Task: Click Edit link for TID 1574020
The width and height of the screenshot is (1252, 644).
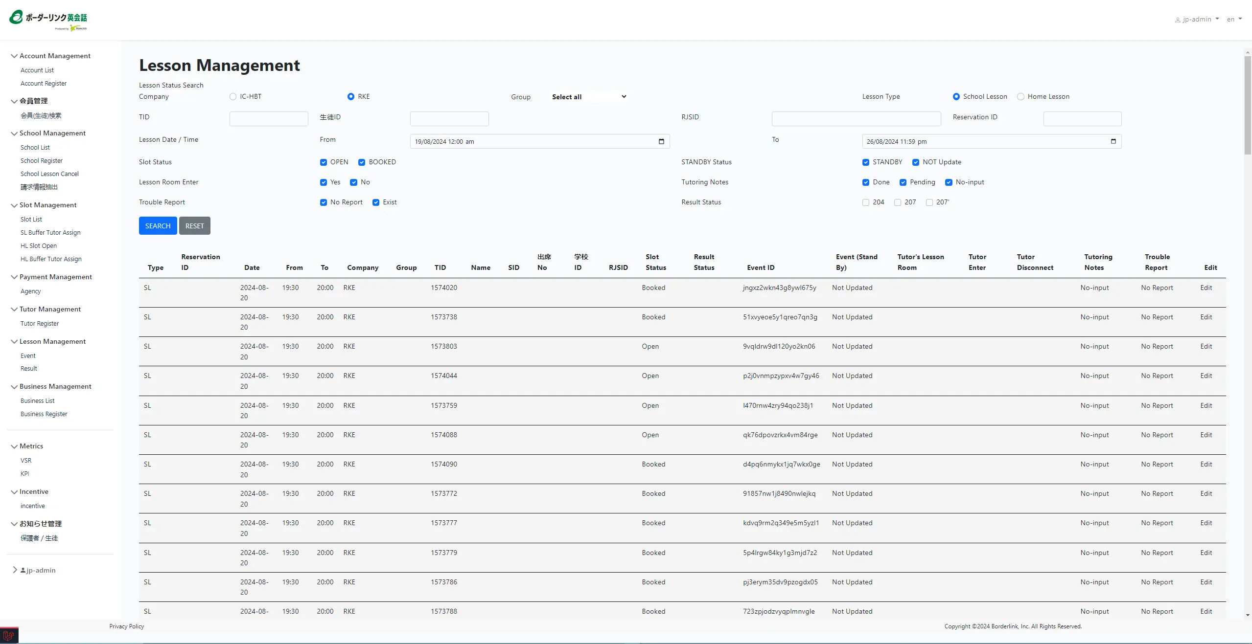Action: [x=1206, y=288]
